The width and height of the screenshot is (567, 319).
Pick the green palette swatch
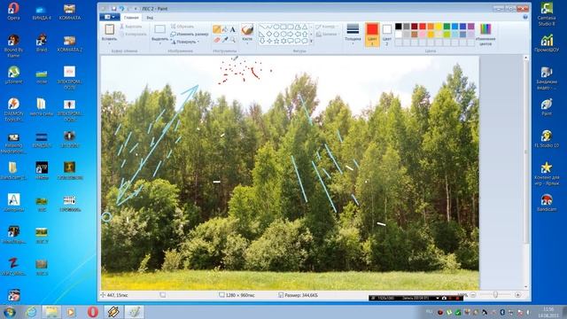pyautogui.click(x=447, y=27)
